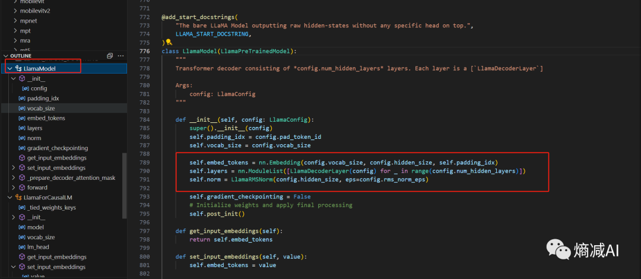Click config.num_hidden_layers on line 790
Image resolution: width=641 pixels, height=279 pixels.
pos(474,171)
